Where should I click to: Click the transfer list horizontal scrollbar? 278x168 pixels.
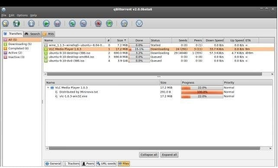pyautogui.click(x=154, y=74)
